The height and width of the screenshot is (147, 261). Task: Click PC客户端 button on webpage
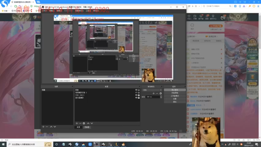(216, 26)
